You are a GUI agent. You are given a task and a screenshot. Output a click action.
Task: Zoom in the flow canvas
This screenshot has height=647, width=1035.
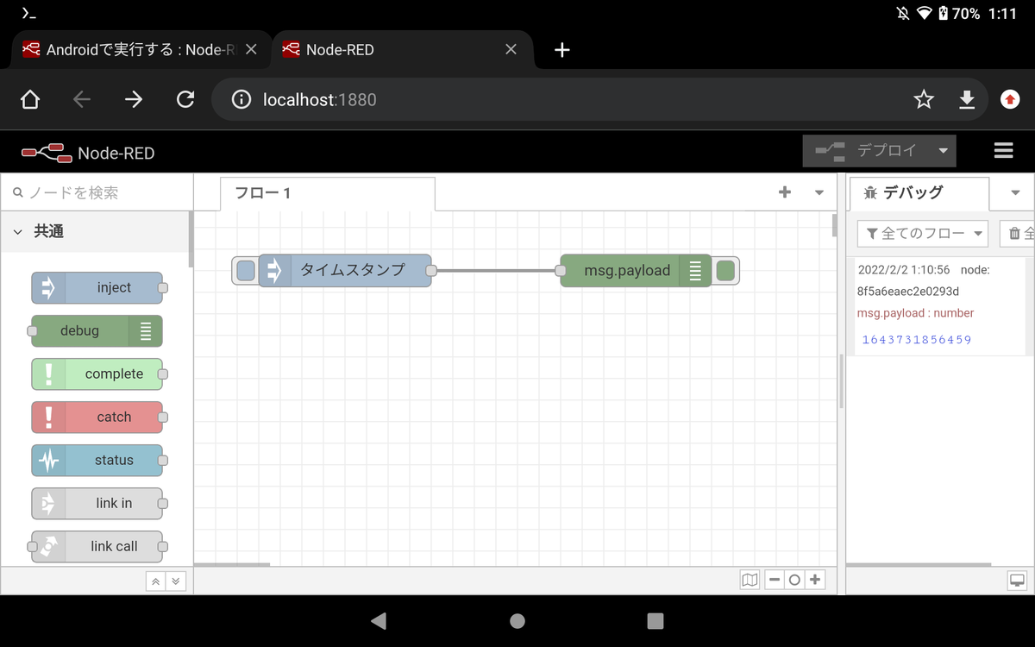tap(815, 581)
